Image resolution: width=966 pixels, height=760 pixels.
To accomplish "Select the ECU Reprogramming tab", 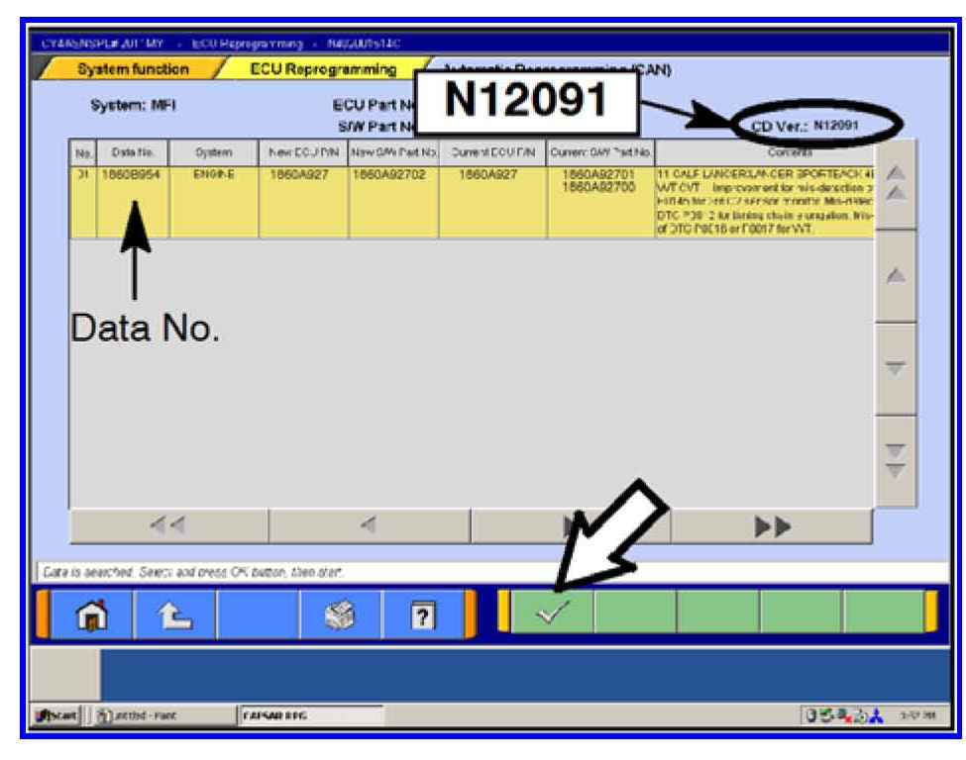I will (323, 70).
